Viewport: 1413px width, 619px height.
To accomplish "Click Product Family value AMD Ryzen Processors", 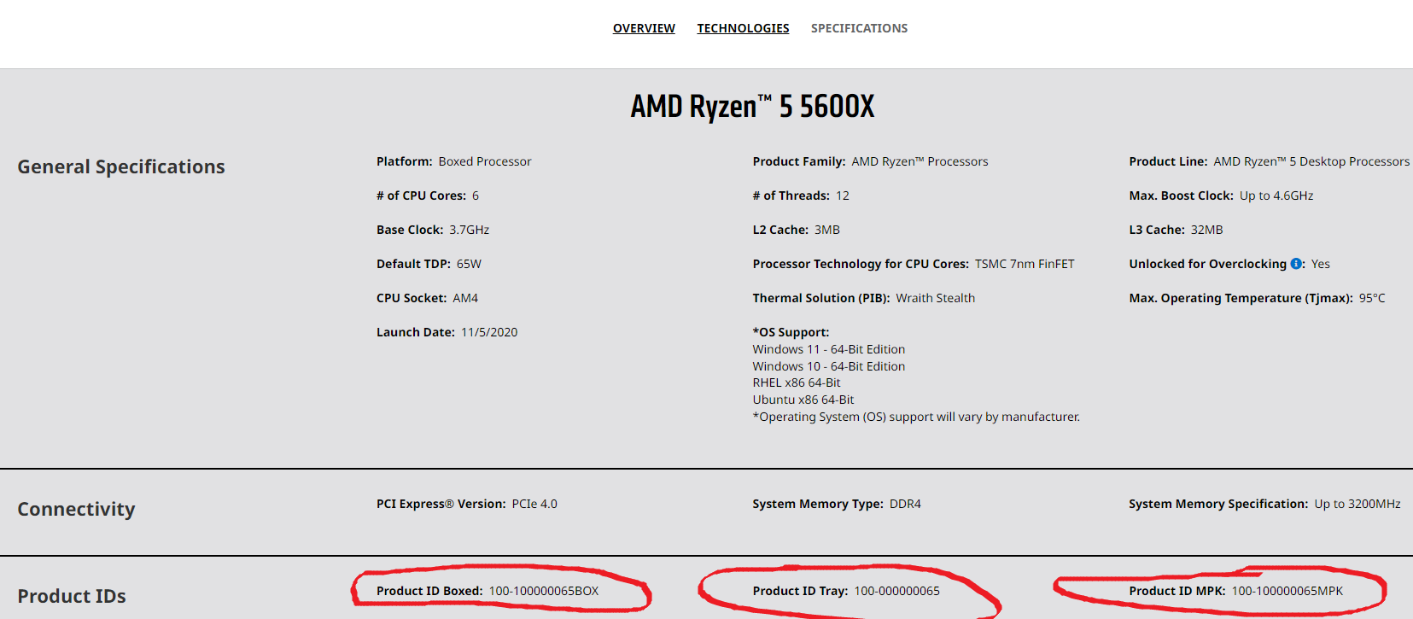I will (920, 161).
